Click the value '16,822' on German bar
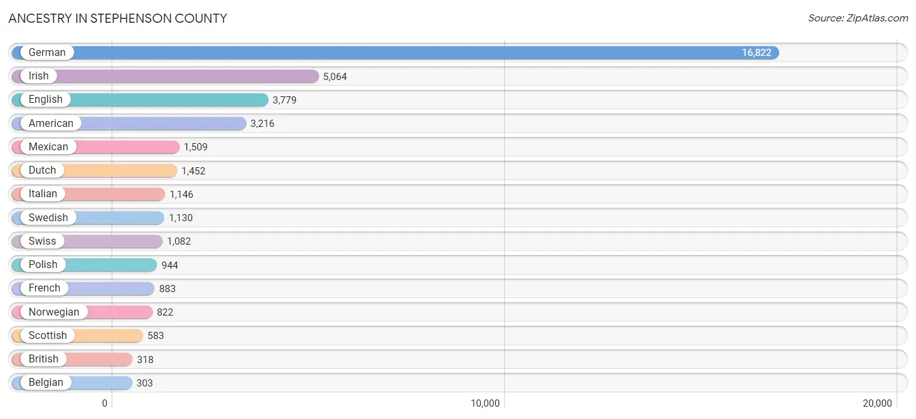 (756, 53)
